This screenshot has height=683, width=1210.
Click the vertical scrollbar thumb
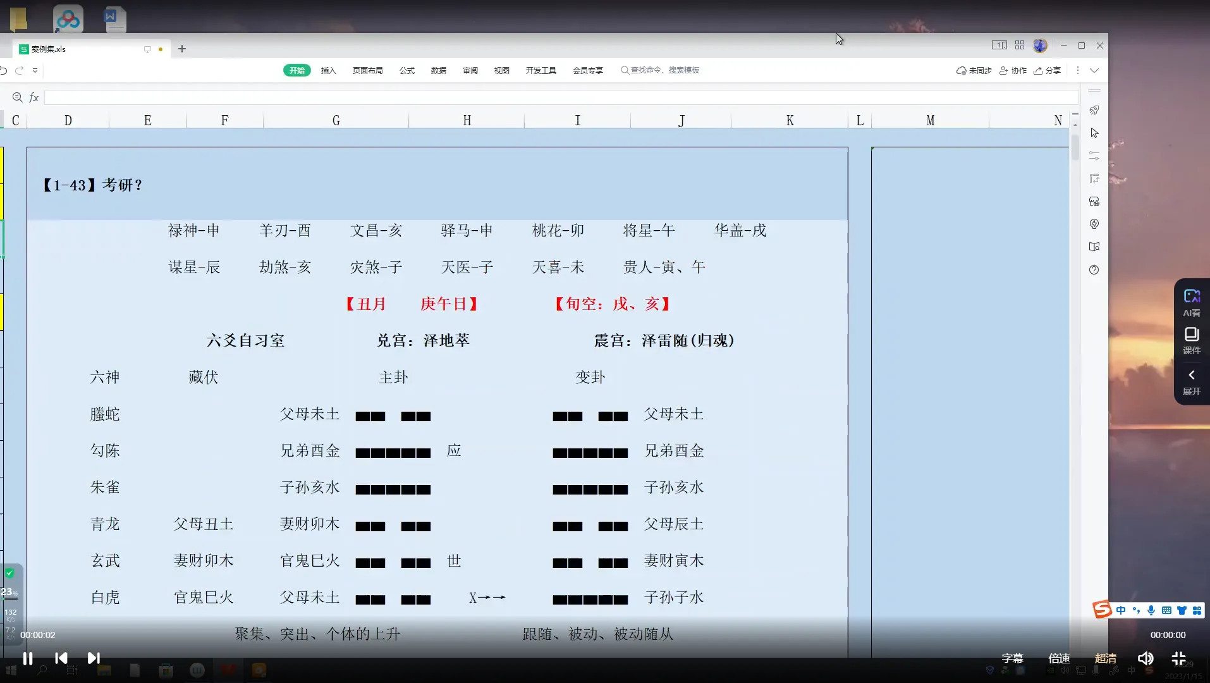[x=1075, y=147]
